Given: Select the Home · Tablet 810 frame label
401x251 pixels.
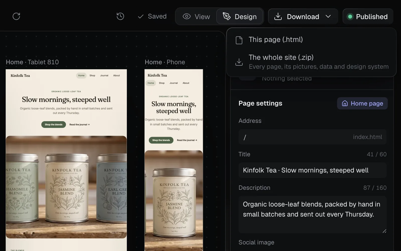Looking at the screenshot, I should pyautogui.click(x=32, y=62).
